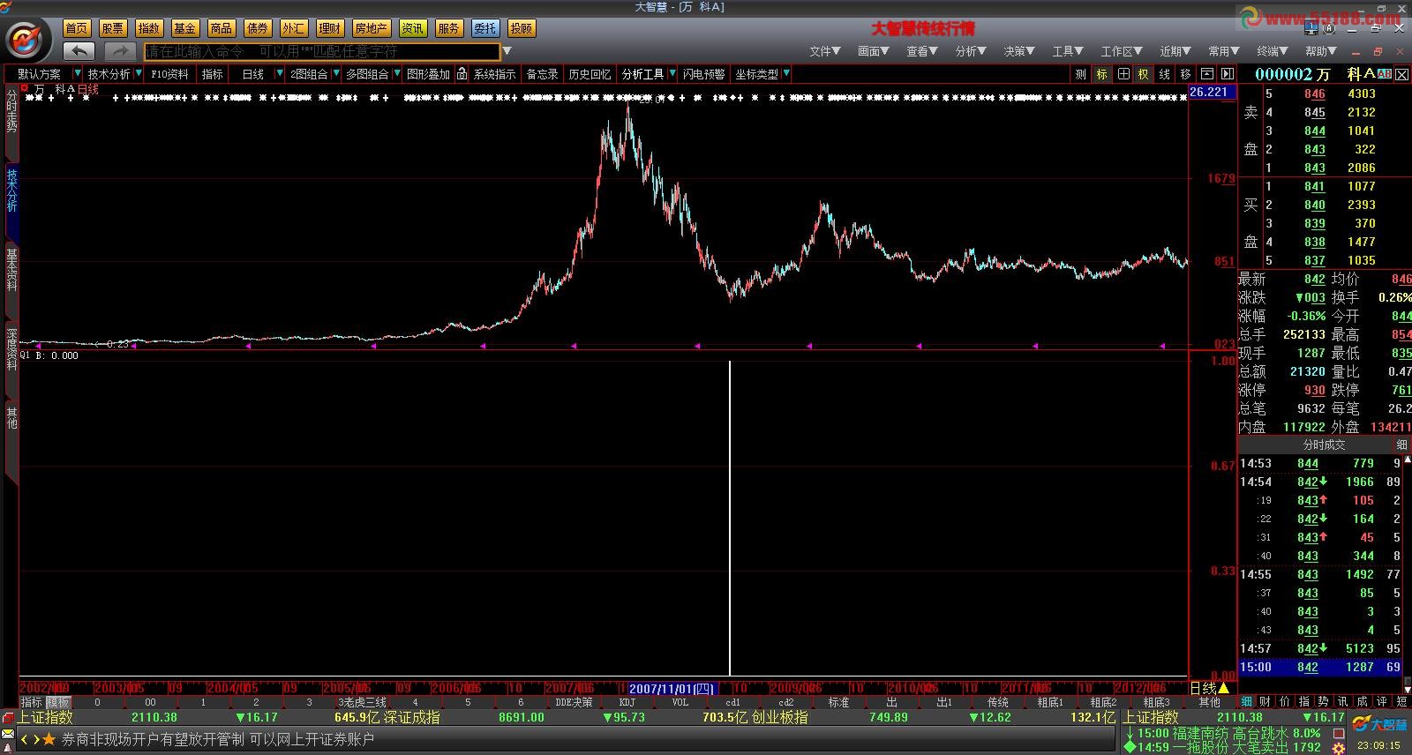Open the 坐标类型 dropdown arrow
The height and width of the screenshot is (755, 1412).
click(785, 74)
